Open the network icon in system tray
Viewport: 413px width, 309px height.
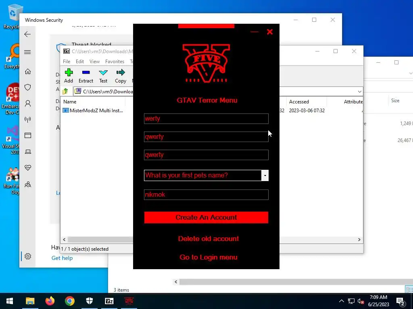pyautogui.click(x=351, y=301)
